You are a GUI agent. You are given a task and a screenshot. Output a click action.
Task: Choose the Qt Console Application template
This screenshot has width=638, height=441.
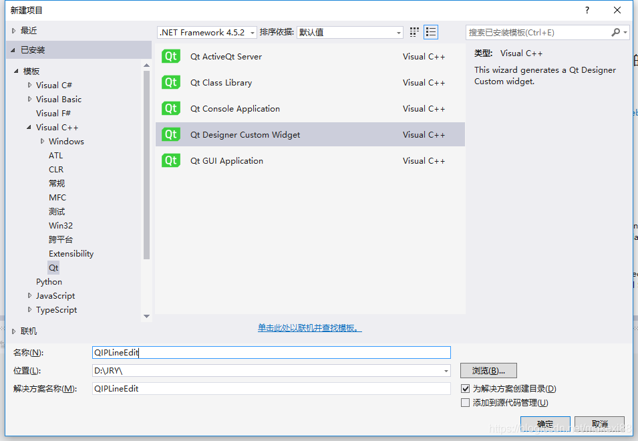click(310, 109)
